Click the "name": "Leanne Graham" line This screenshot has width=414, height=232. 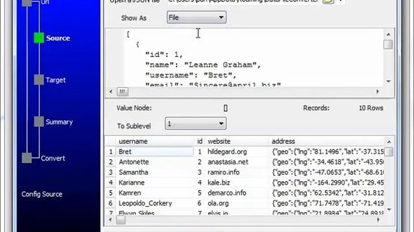click(203, 65)
